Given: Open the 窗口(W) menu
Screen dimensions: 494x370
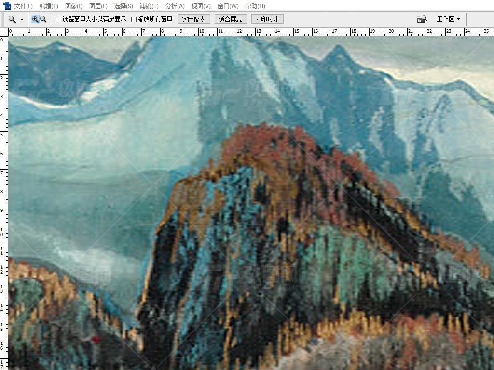Looking at the screenshot, I should (228, 6).
